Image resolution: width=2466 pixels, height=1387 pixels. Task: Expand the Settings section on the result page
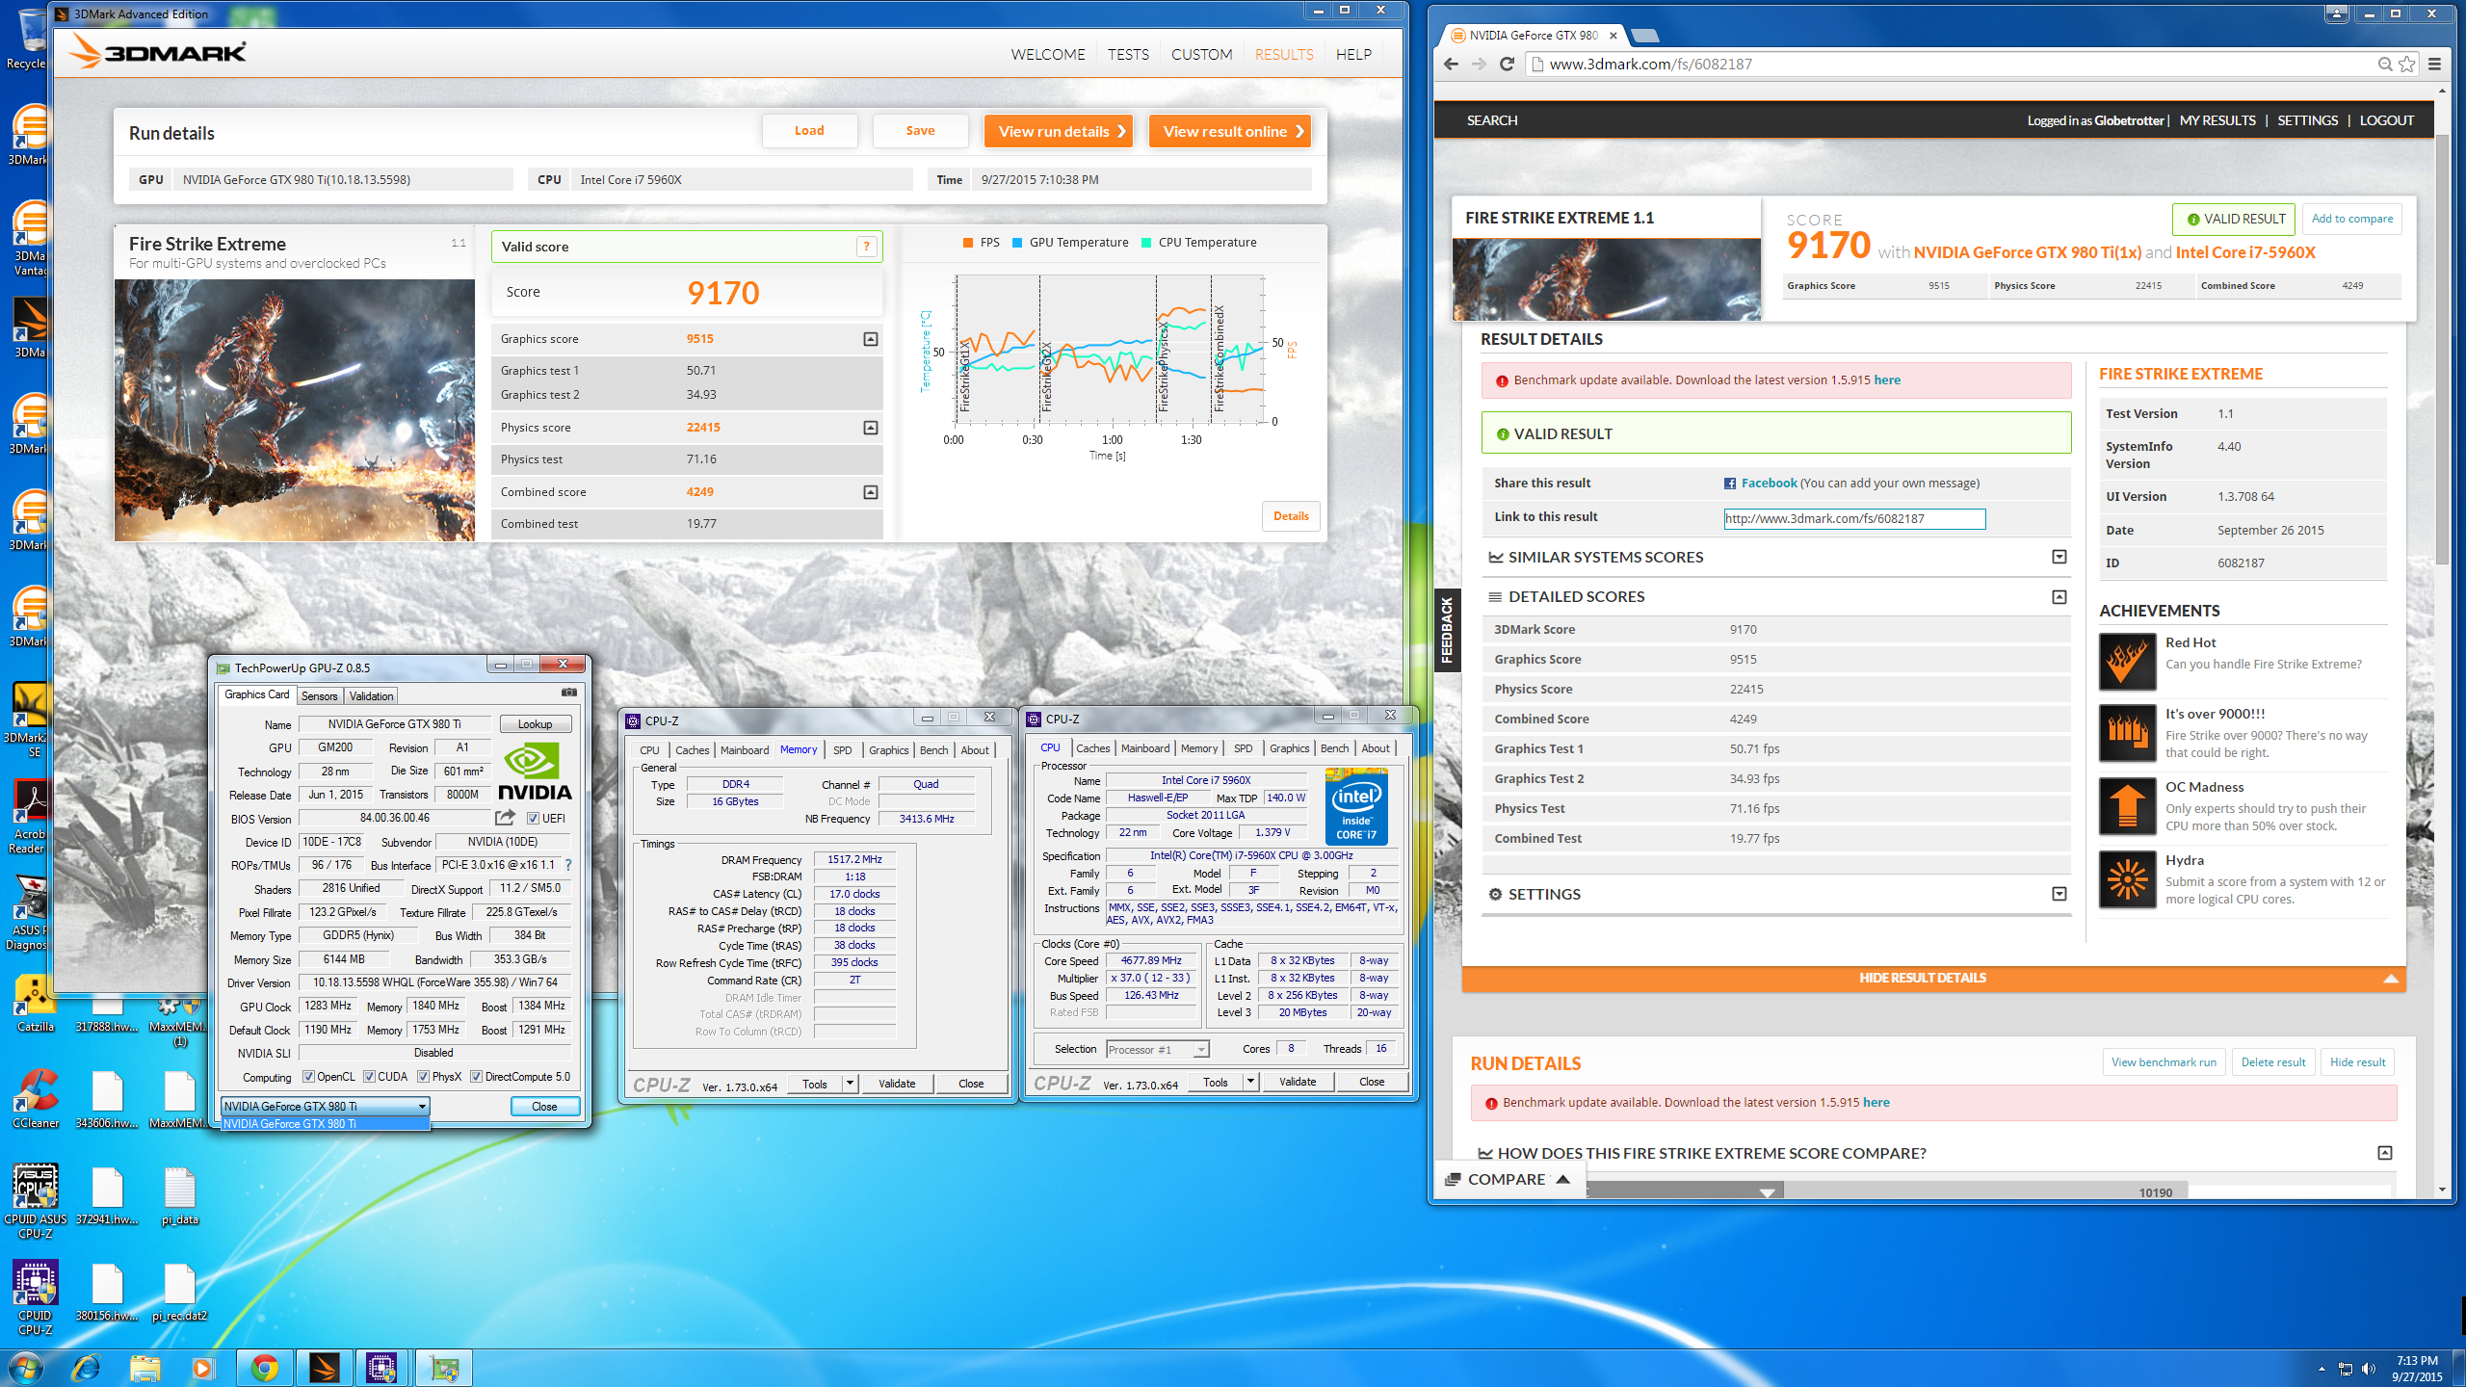click(2059, 894)
